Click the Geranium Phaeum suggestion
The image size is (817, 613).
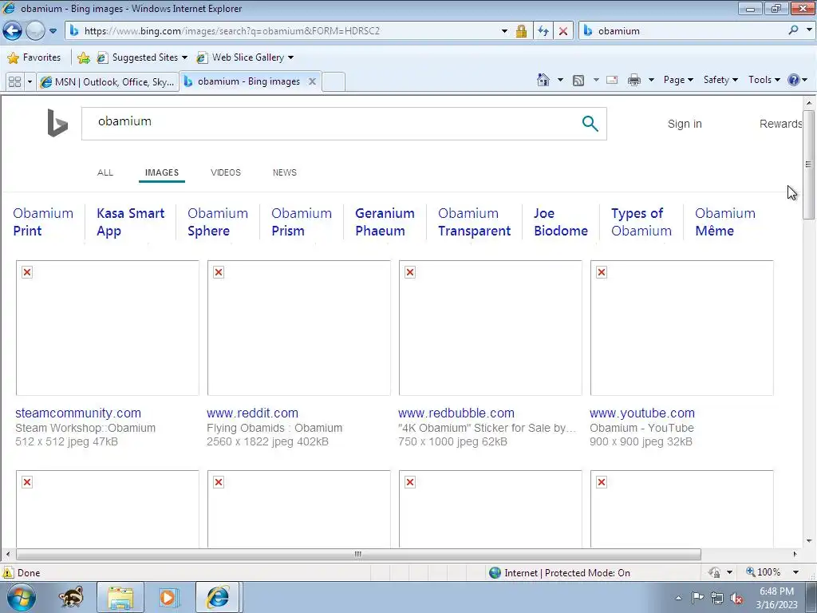click(385, 222)
